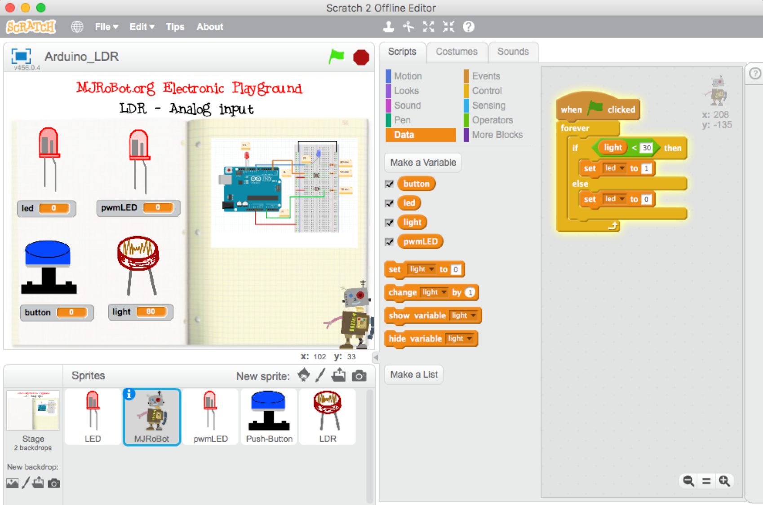Select the duplicate stamp tool in the toolbar

pyautogui.click(x=388, y=26)
